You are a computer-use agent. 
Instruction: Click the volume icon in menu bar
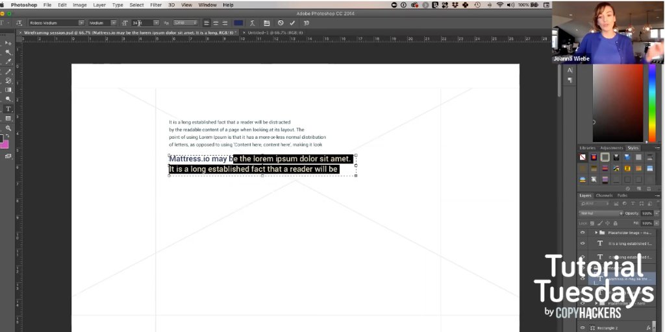(x=510, y=5)
